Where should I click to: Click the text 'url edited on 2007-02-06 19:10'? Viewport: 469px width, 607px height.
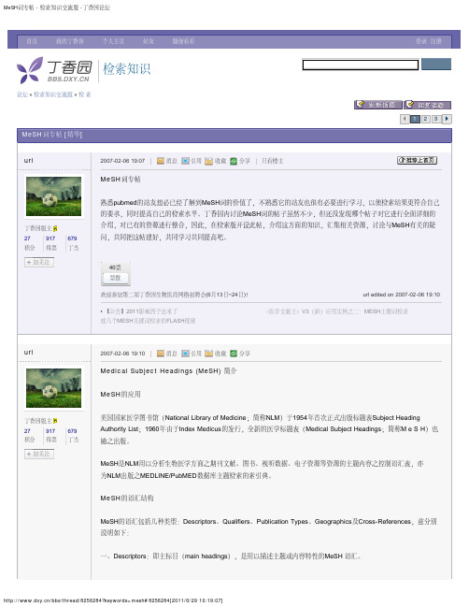tap(402, 295)
